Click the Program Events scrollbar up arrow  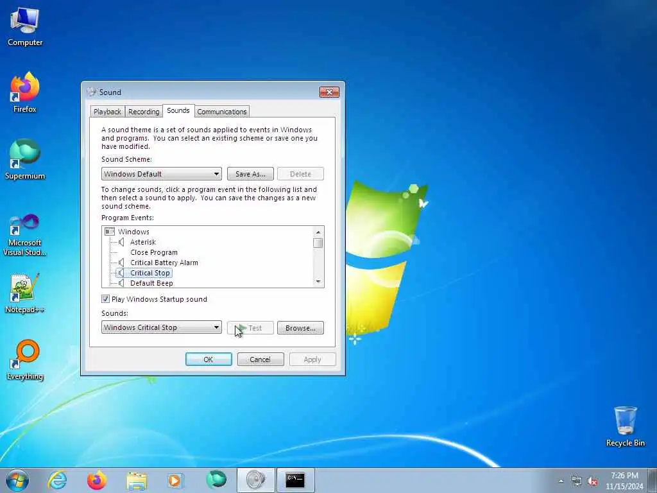[x=318, y=232]
